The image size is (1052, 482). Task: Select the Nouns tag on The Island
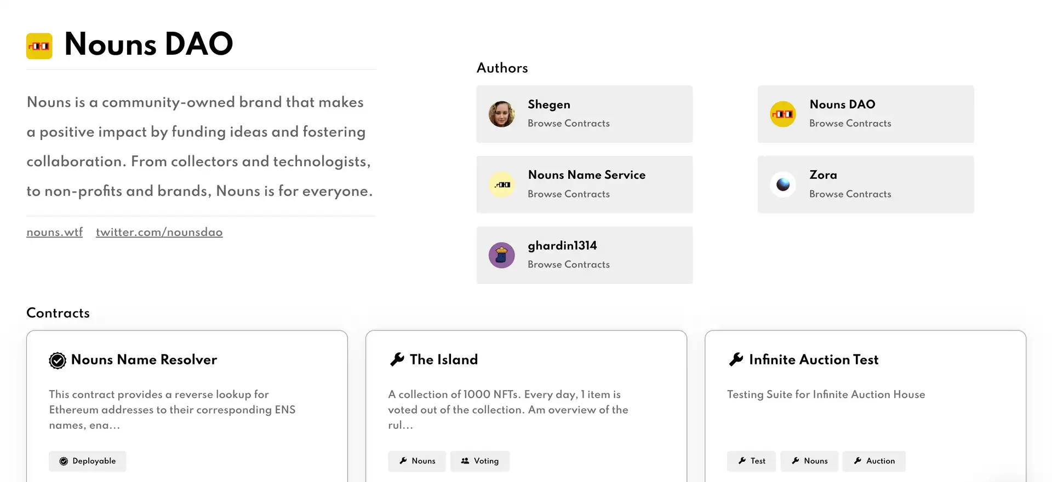(x=417, y=461)
